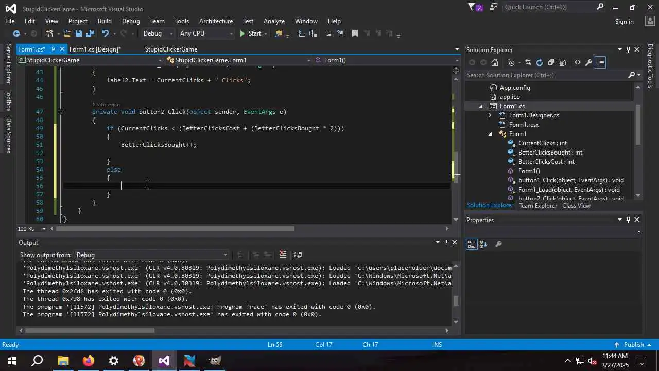Toggle auto hide pin of Properties panel
Viewport: 659px width, 371px height.
pyautogui.click(x=628, y=220)
